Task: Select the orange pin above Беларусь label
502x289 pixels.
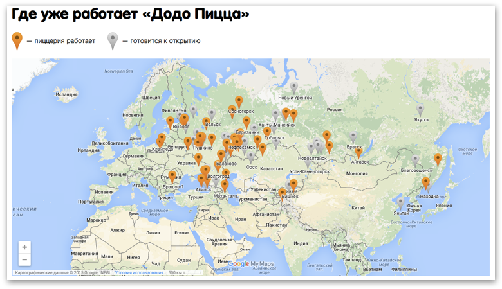Action: click(188, 143)
